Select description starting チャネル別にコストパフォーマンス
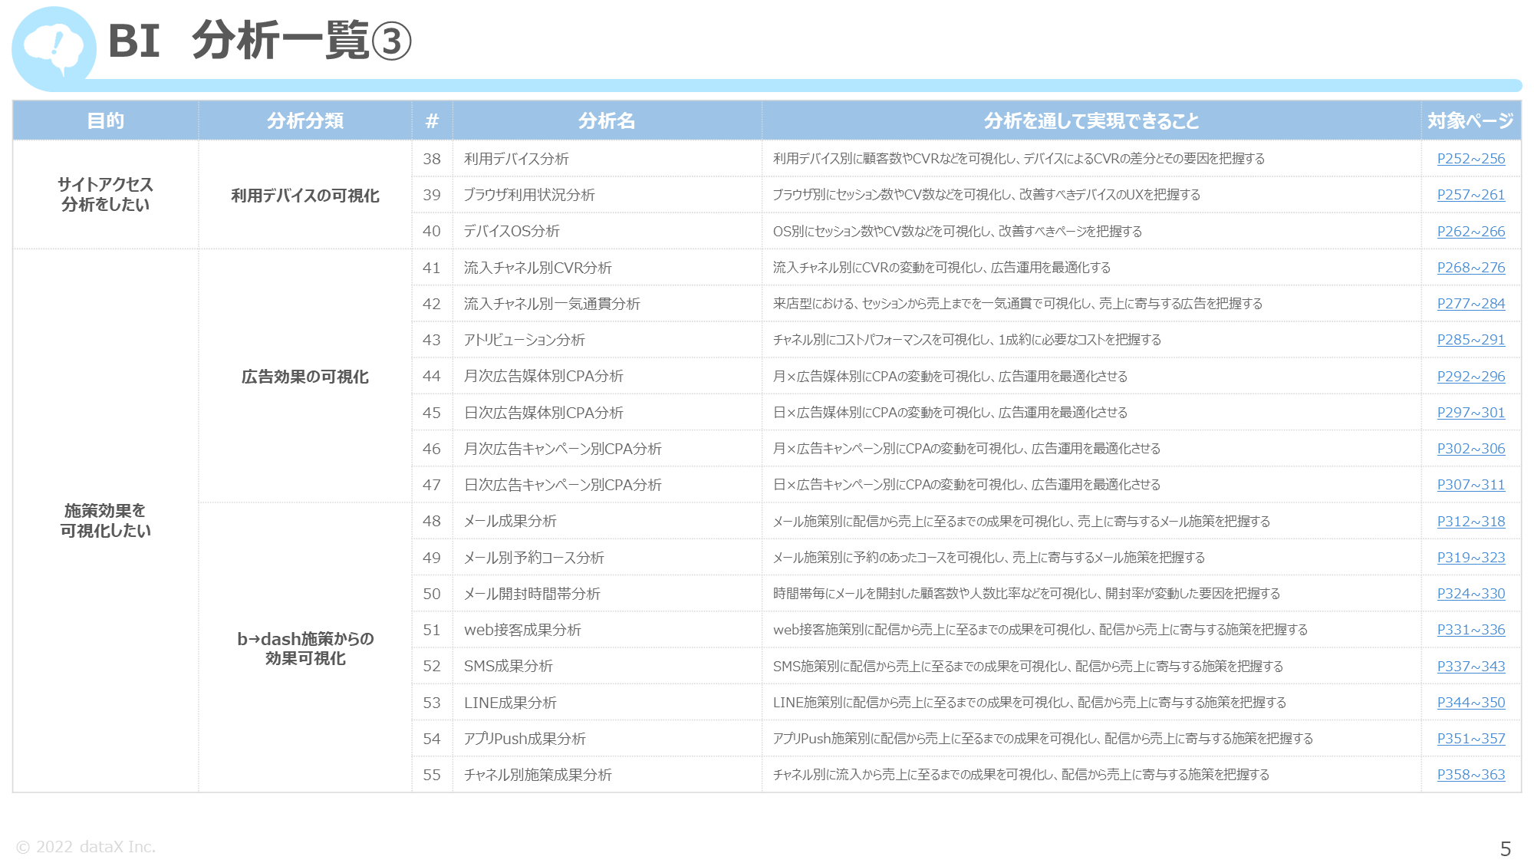The height and width of the screenshot is (863, 1534). point(967,340)
